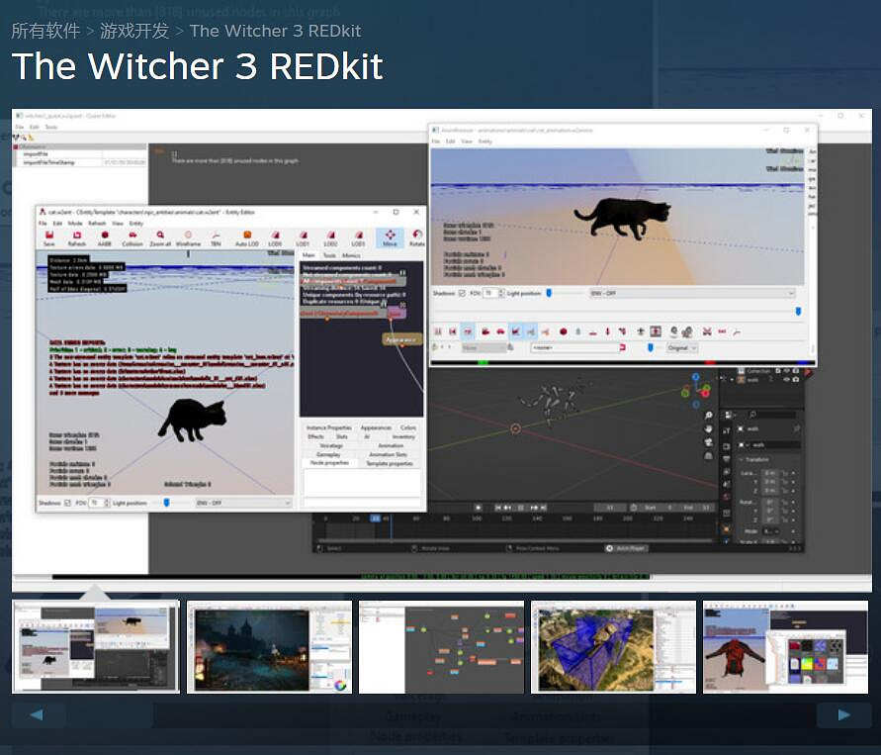Select the Move gizmo icon in Entity Editor
Screen dimensions: 881x755
pyautogui.click(x=389, y=236)
